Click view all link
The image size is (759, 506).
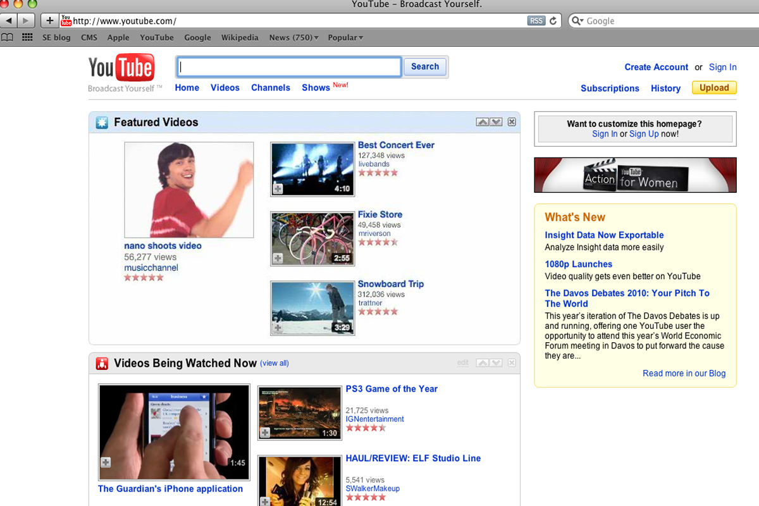pyautogui.click(x=275, y=363)
